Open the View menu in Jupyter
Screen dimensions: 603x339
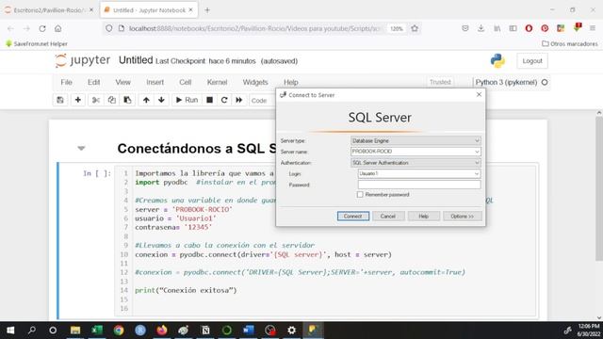(x=122, y=82)
